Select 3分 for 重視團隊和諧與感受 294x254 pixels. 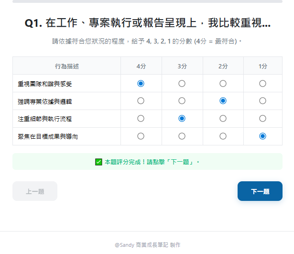pos(182,84)
